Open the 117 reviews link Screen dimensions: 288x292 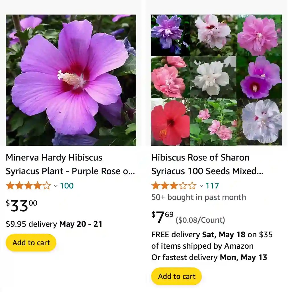pos(212,185)
